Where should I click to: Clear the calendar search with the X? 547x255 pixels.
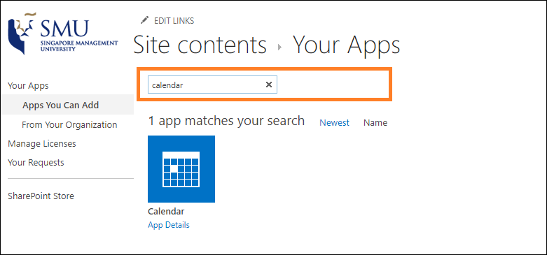click(x=269, y=85)
